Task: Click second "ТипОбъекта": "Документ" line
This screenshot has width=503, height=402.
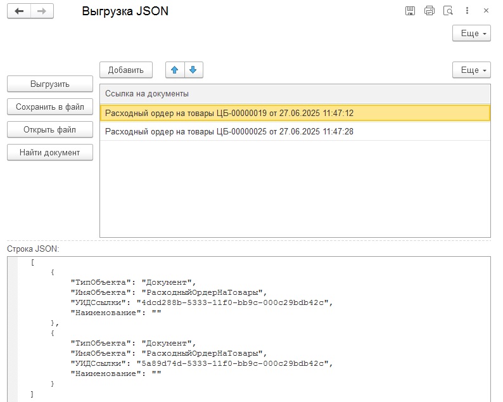Action: click(x=133, y=343)
